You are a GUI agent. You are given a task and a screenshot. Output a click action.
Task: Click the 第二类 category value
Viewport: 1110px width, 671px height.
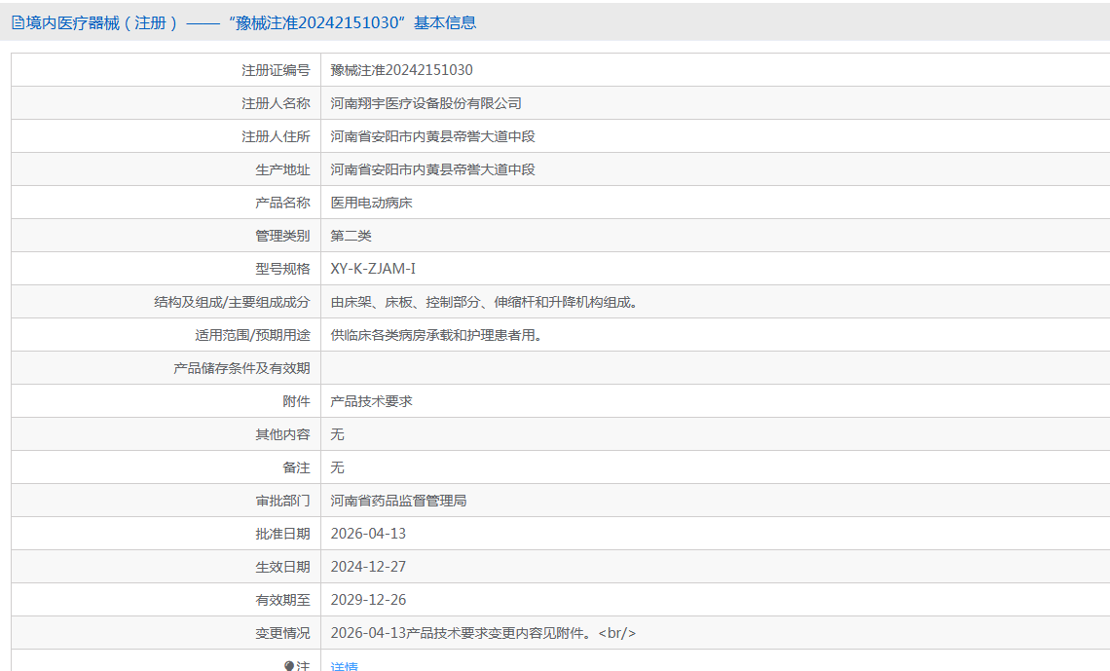pyautogui.click(x=351, y=236)
